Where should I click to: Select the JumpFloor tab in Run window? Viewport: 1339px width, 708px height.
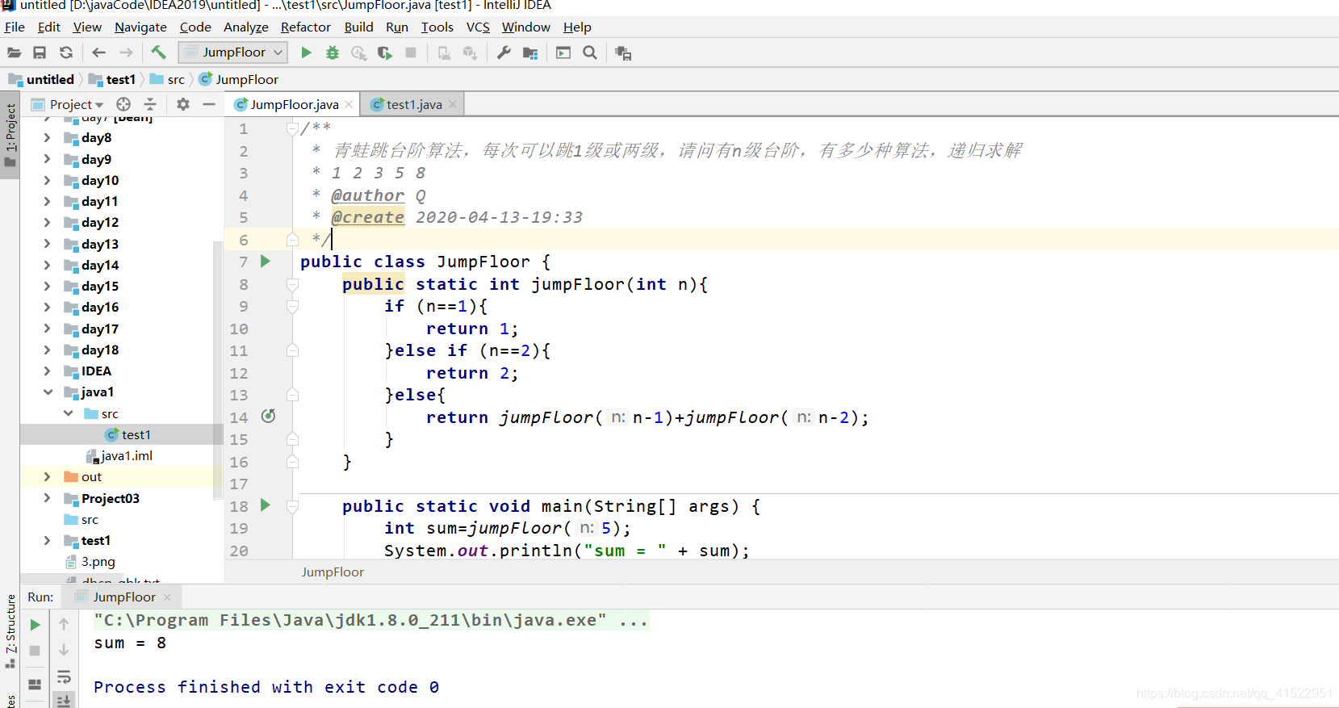tap(123, 597)
